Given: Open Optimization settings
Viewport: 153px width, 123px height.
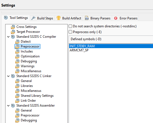Looking at the screenshot, I should tap(30, 56).
